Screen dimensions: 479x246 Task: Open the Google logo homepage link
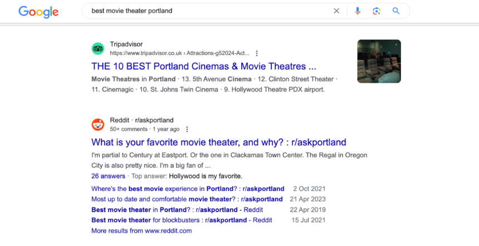[38, 12]
